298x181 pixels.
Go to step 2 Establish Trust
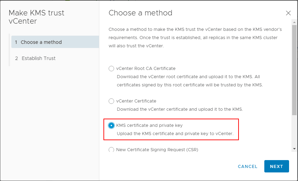click(x=55, y=58)
